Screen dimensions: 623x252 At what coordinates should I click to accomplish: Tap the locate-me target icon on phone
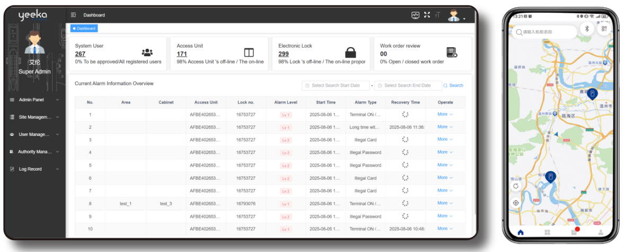click(x=516, y=203)
